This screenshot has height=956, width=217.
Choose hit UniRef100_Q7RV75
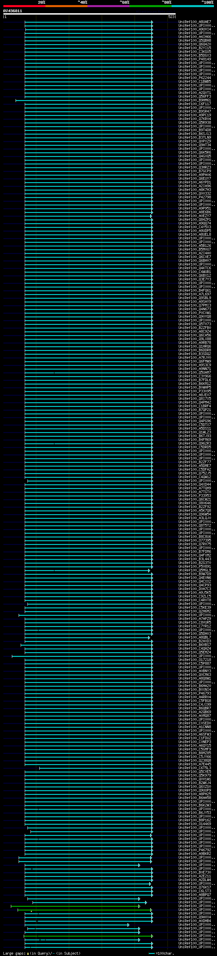coord(195,544)
